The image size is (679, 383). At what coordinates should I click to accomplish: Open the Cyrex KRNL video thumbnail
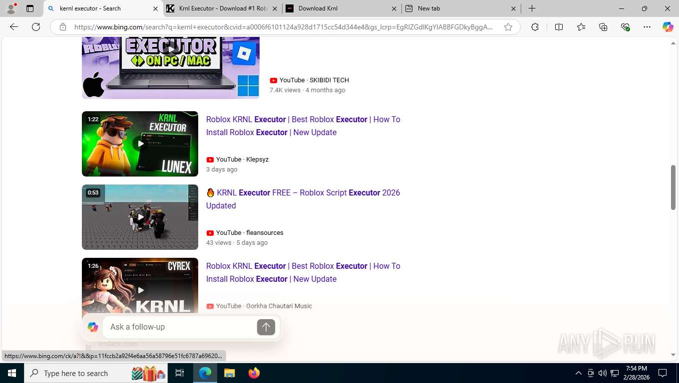140,285
